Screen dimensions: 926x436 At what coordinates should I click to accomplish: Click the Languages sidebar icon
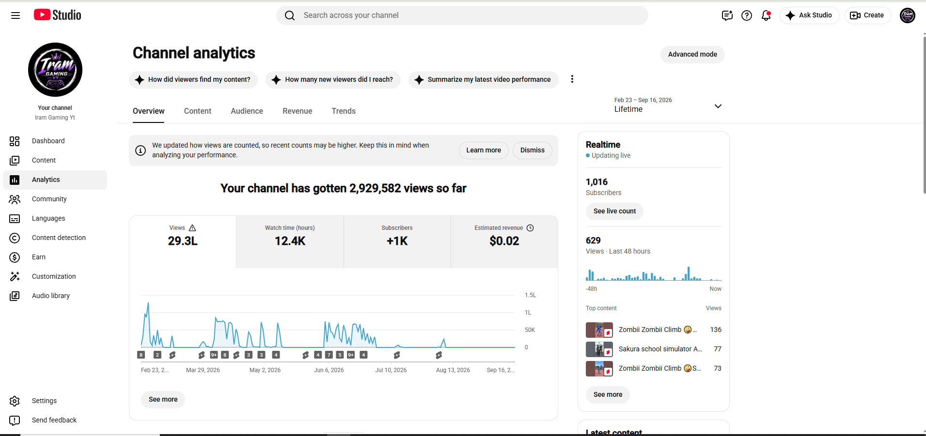point(15,218)
